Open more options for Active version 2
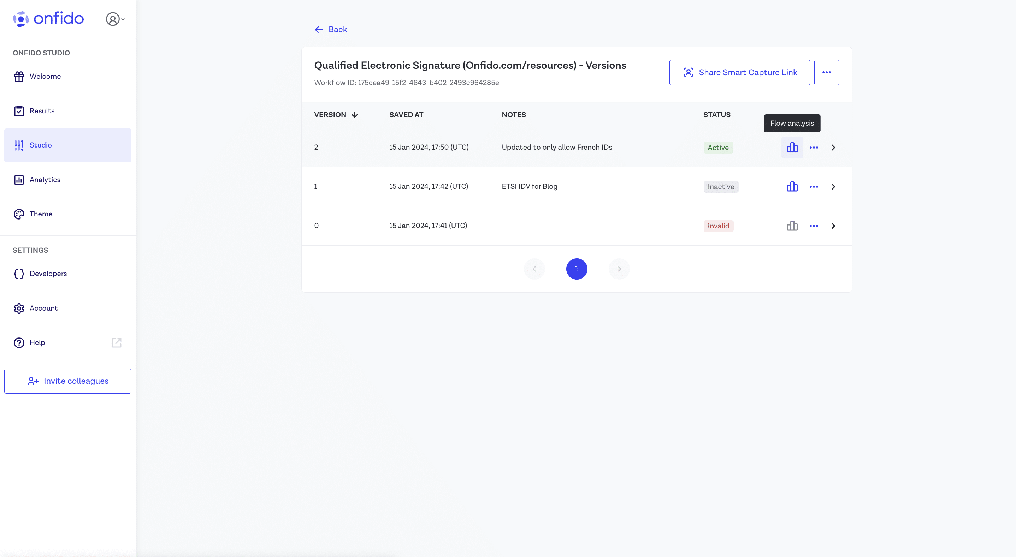Screen dimensions: 1016x557 point(814,147)
